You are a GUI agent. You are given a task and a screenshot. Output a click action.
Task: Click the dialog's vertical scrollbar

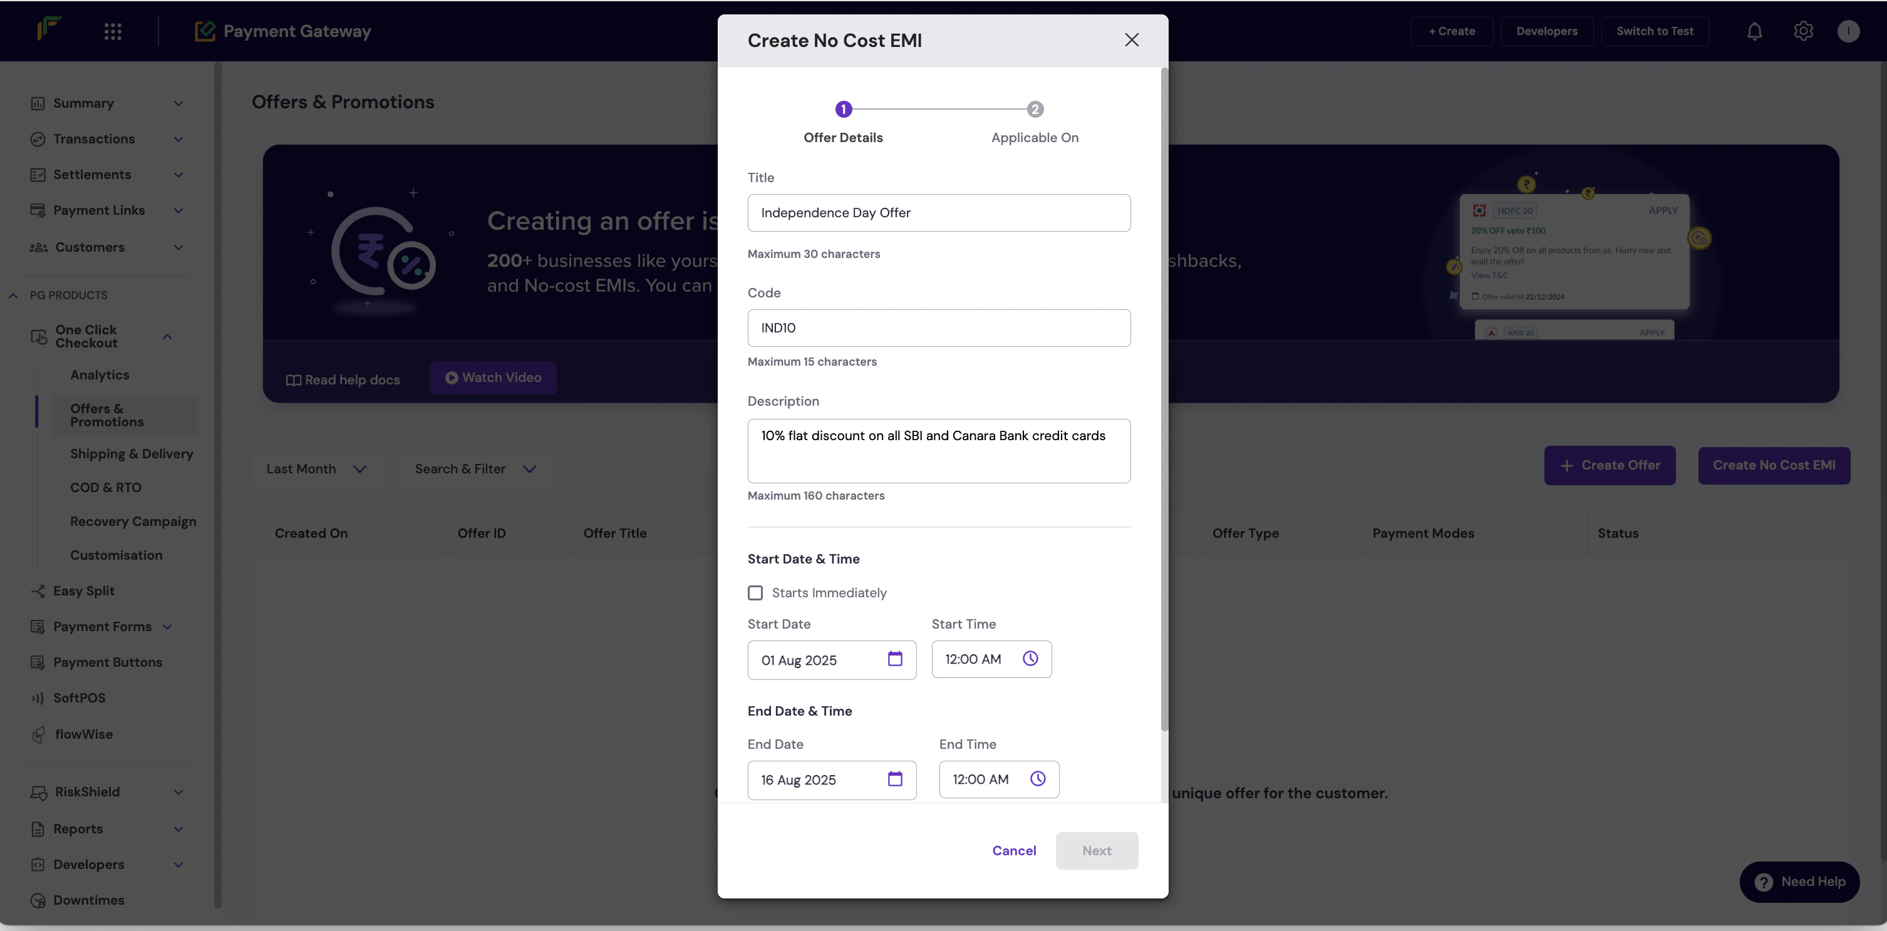click(x=1164, y=399)
